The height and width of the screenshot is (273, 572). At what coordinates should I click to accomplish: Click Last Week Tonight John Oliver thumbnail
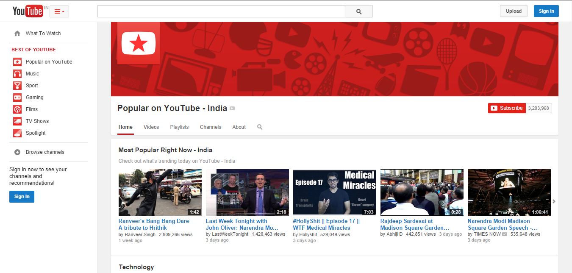point(247,192)
